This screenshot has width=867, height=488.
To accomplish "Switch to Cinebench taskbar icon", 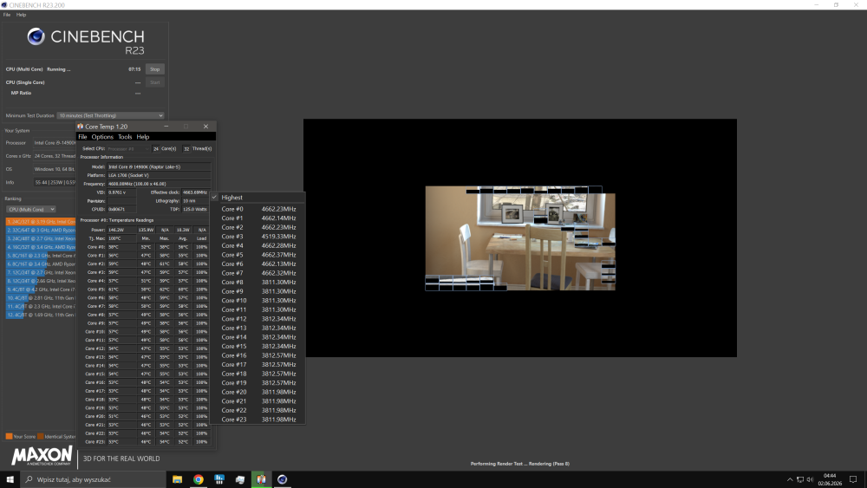I will pyautogui.click(x=282, y=479).
